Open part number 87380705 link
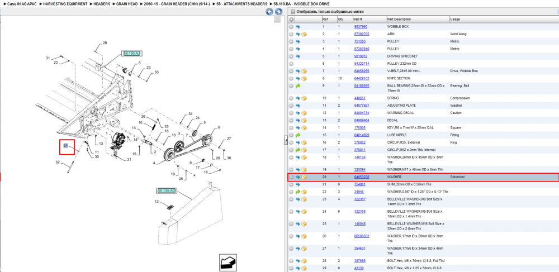559x272 pixels. tap(362, 34)
